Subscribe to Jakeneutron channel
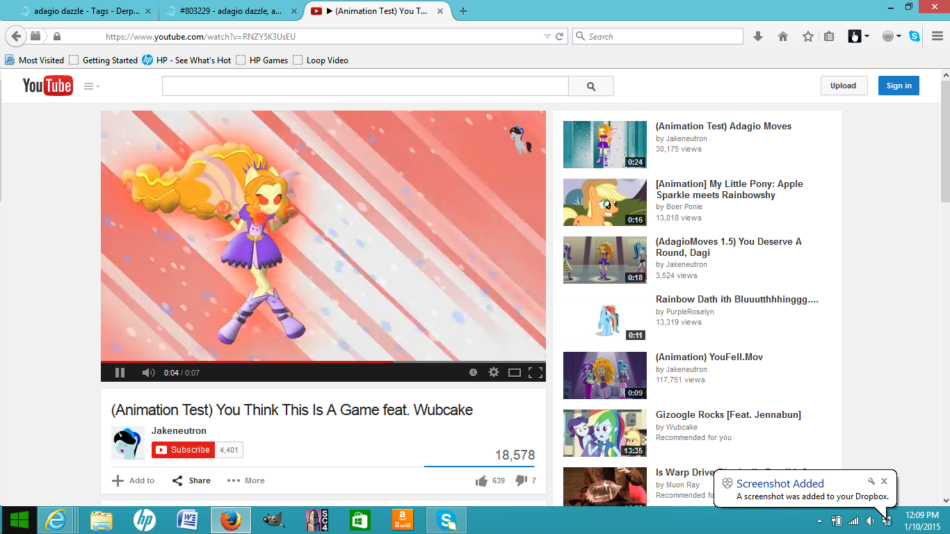The width and height of the screenshot is (950, 534). 183,450
